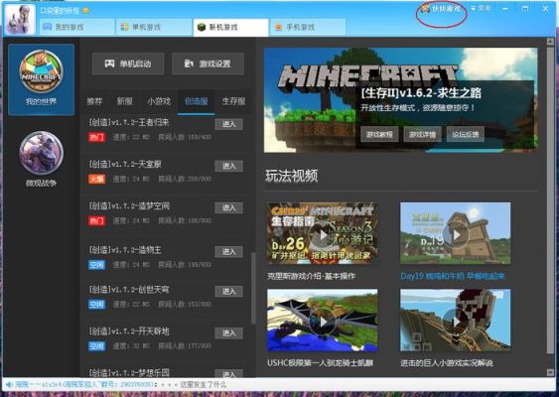
Task: Open the 克里斯游戏介绍-基本操作 video title
Action: pyautogui.click(x=311, y=276)
